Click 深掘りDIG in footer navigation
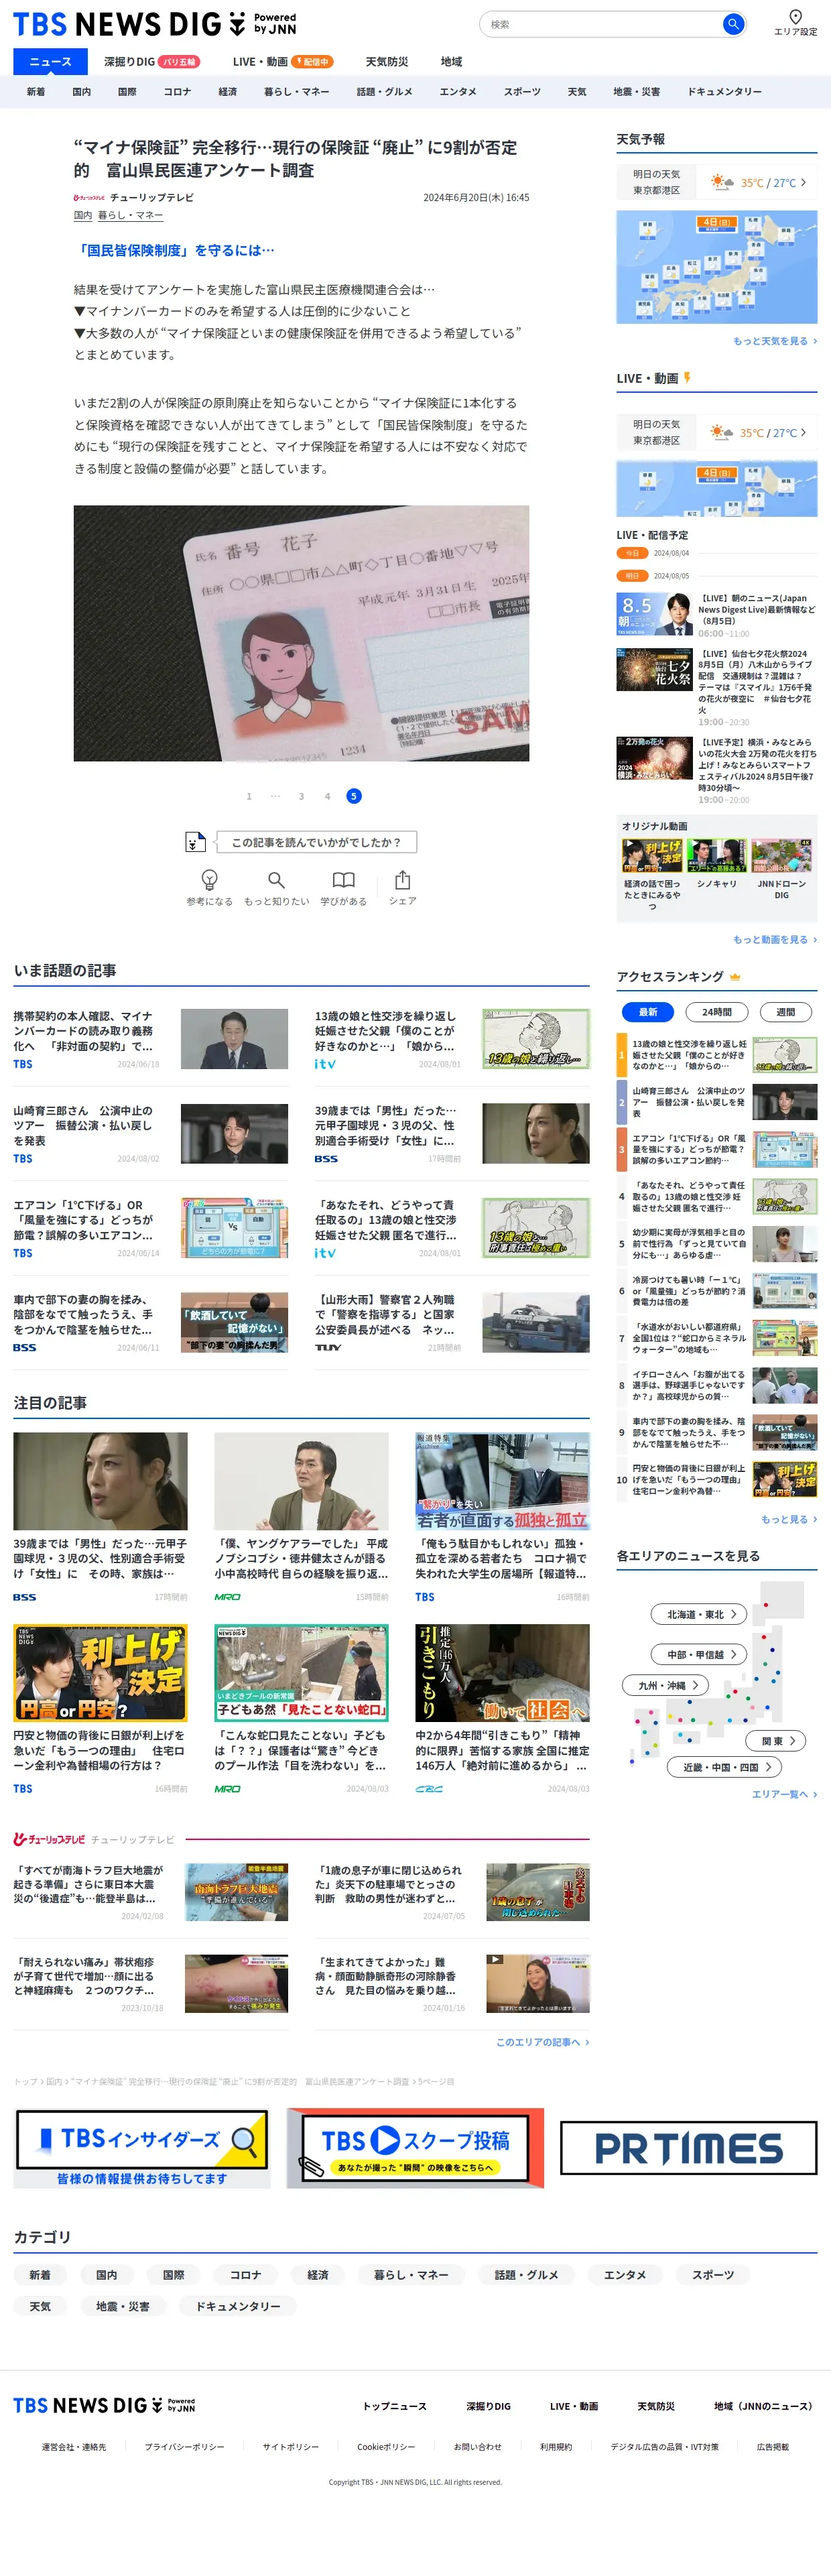831x2576 pixels. (x=488, y=2406)
